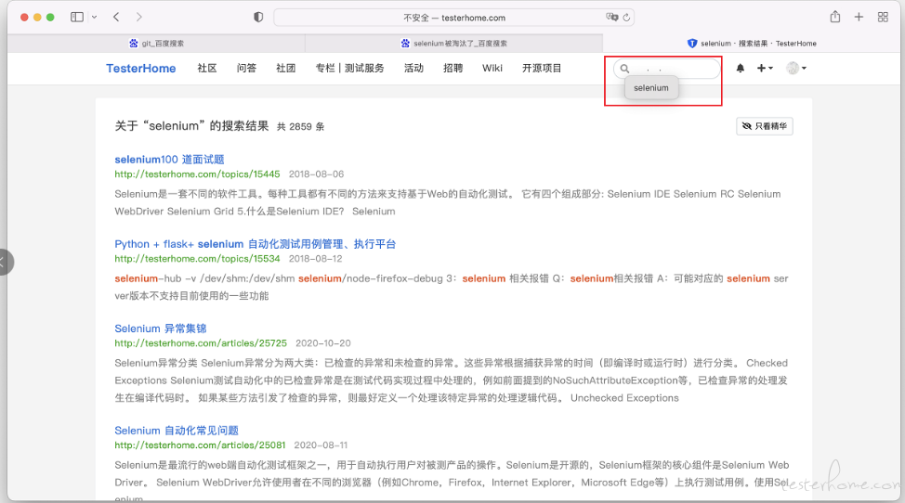Go forward to the next page
The height and width of the screenshot is (503, 905).
139,18
